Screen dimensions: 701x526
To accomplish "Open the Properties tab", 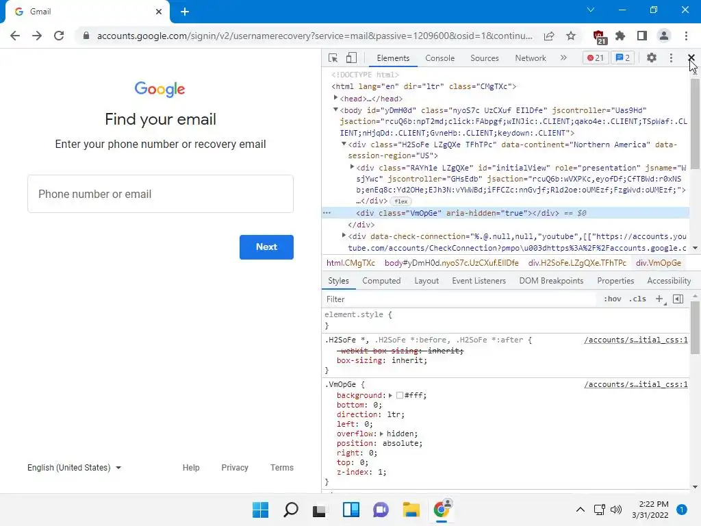I will [615, 281].
